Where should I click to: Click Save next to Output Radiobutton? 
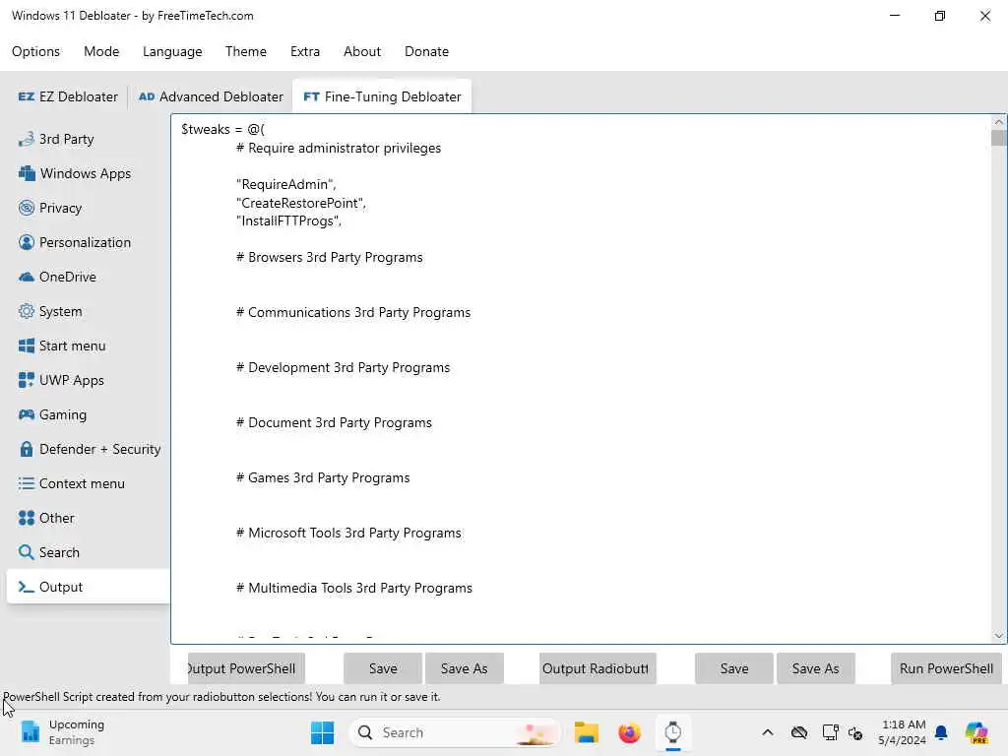(x=734, y=668)
